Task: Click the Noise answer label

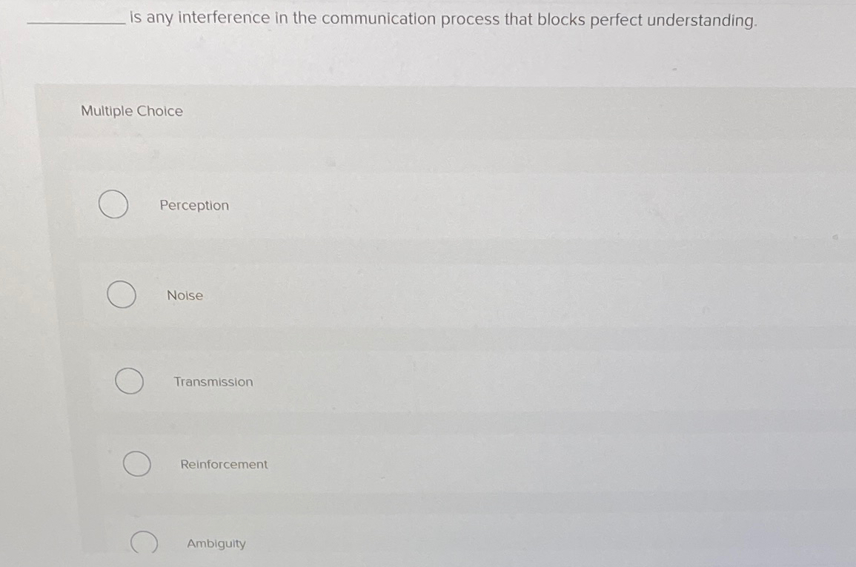Action: 185,295
